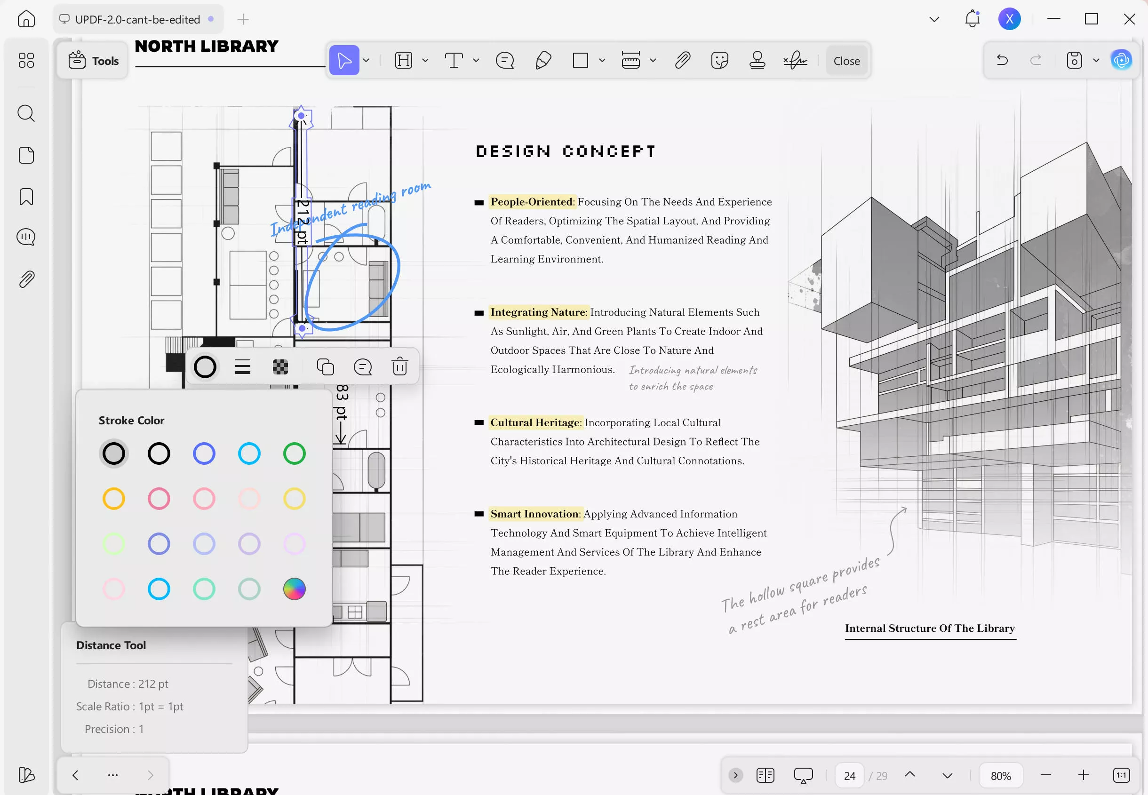Expand the rectangle shape dropdown arrow

tap(602, 60)
